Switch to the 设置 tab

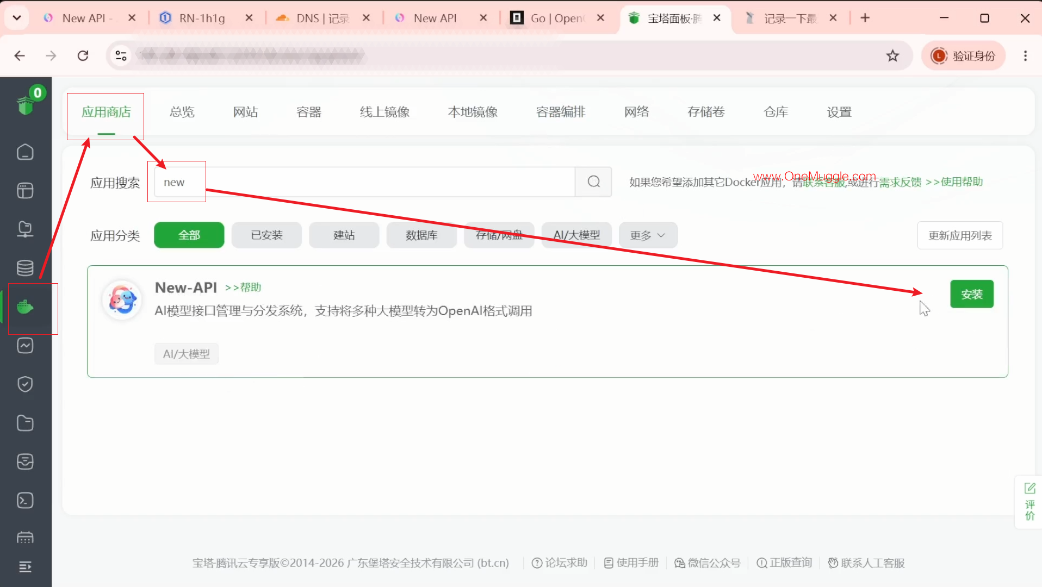point(839,112)
